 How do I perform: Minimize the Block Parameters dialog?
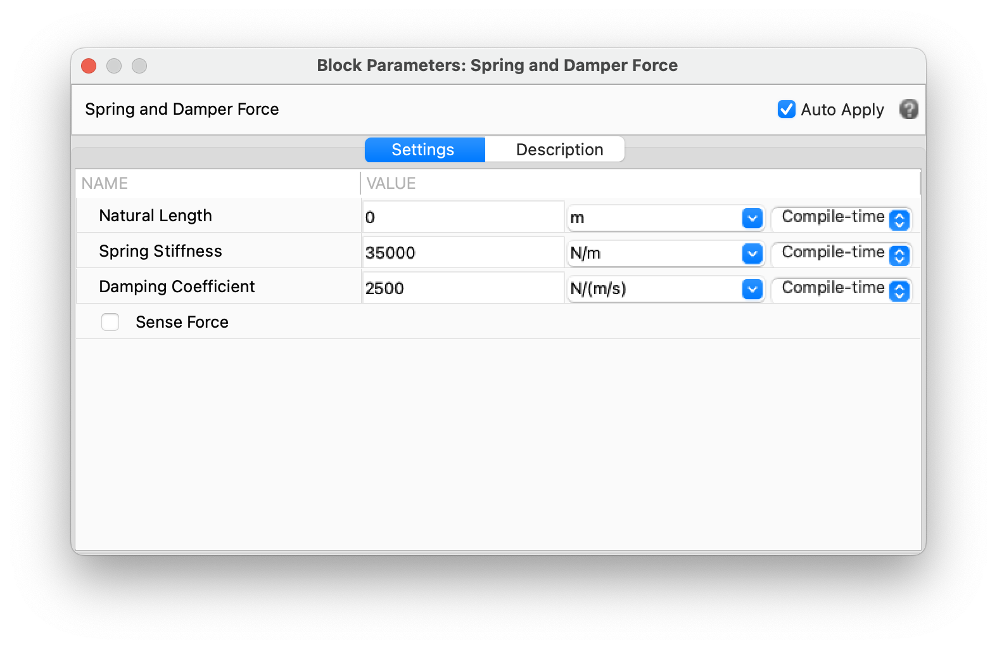point(114,66)
